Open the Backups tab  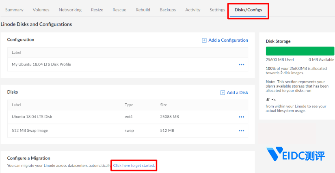tap(168, 10)
